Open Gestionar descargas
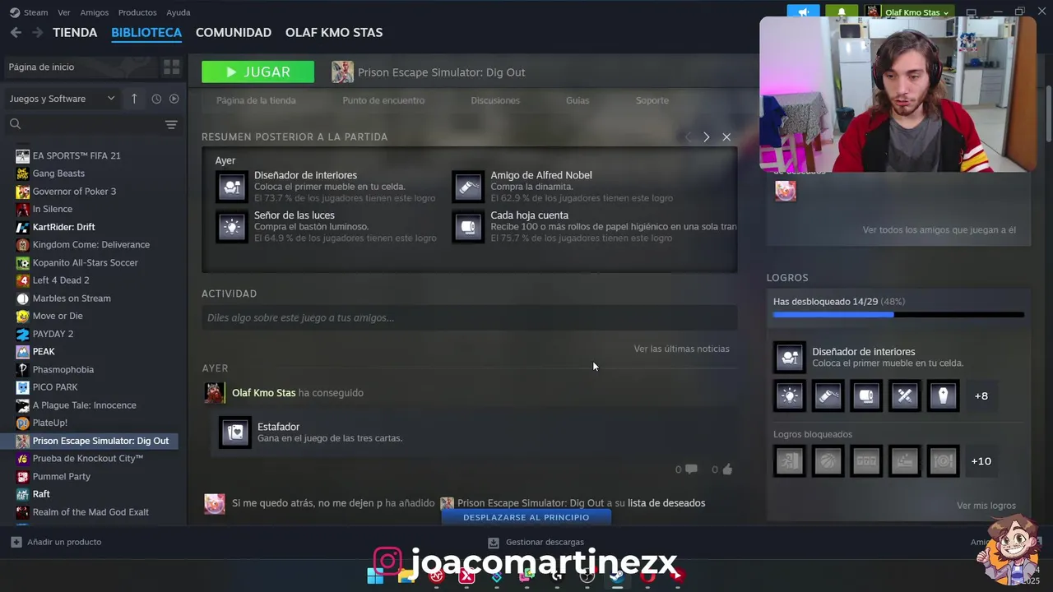This screenshot has height=592, width=1053. 536,542
